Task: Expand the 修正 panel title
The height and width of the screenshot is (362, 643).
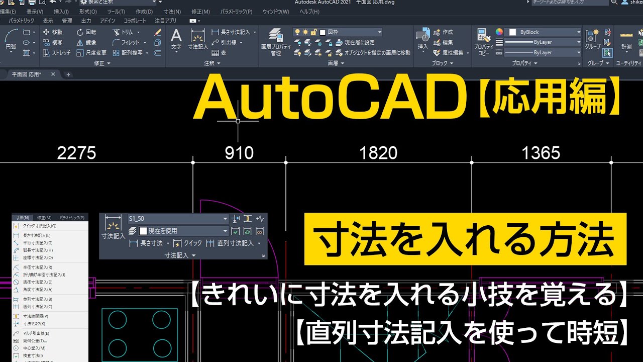Action: tap(101, 63)
